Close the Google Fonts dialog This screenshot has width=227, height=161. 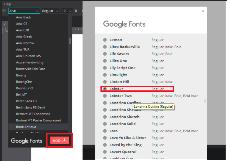coord(203,11)
